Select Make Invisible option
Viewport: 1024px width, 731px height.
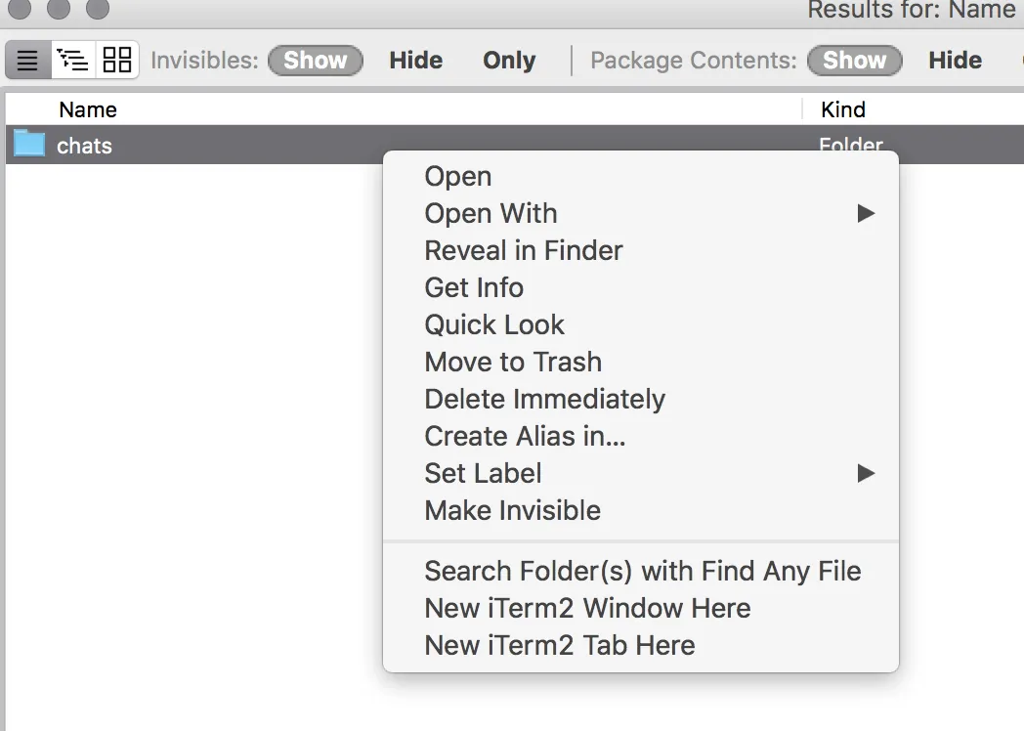[512, 511]
